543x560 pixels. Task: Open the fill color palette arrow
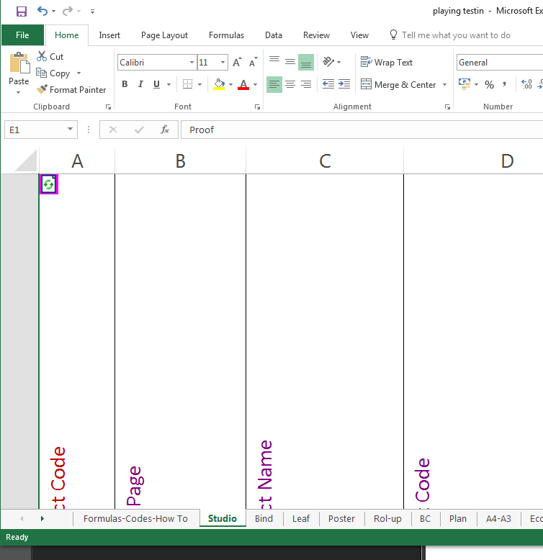tap(230, 85)
